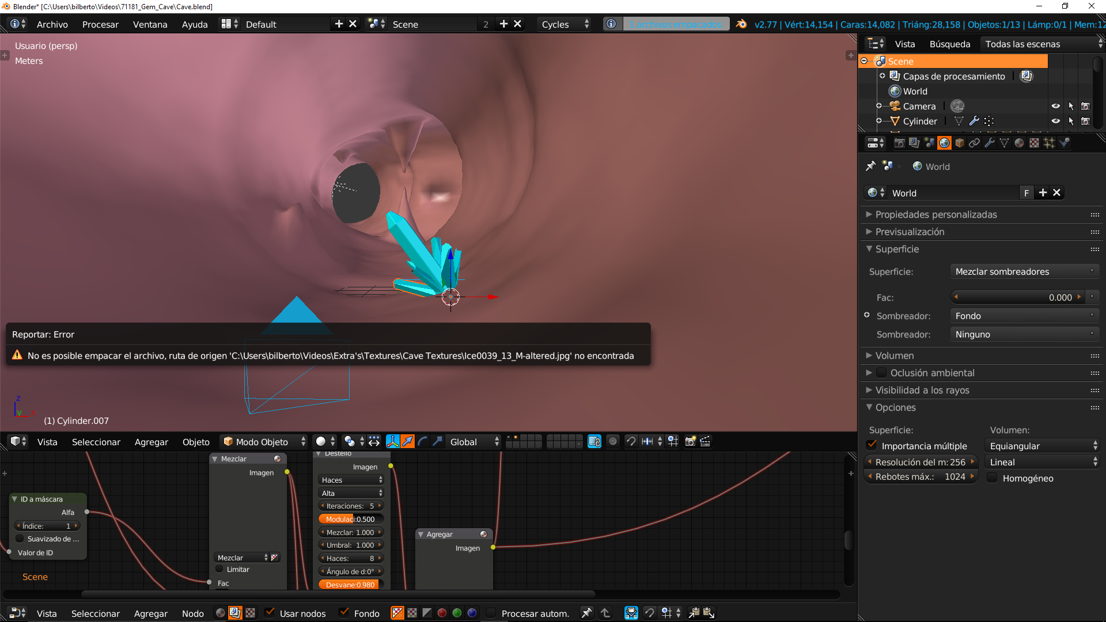Open the Material properties tab

point(1019,143)
